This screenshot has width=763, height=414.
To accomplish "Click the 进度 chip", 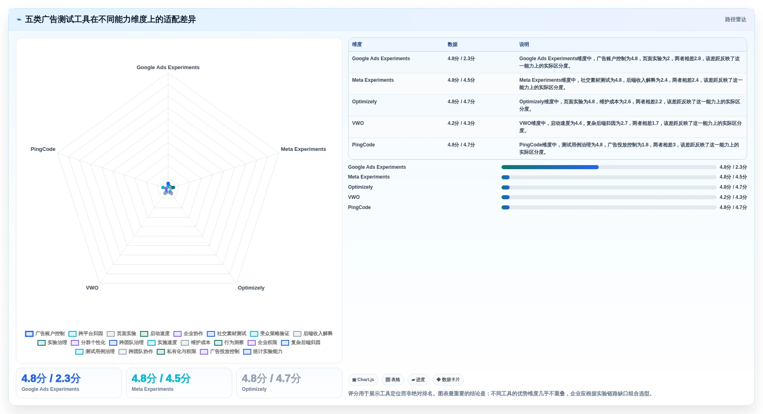I will pos(418,379).
